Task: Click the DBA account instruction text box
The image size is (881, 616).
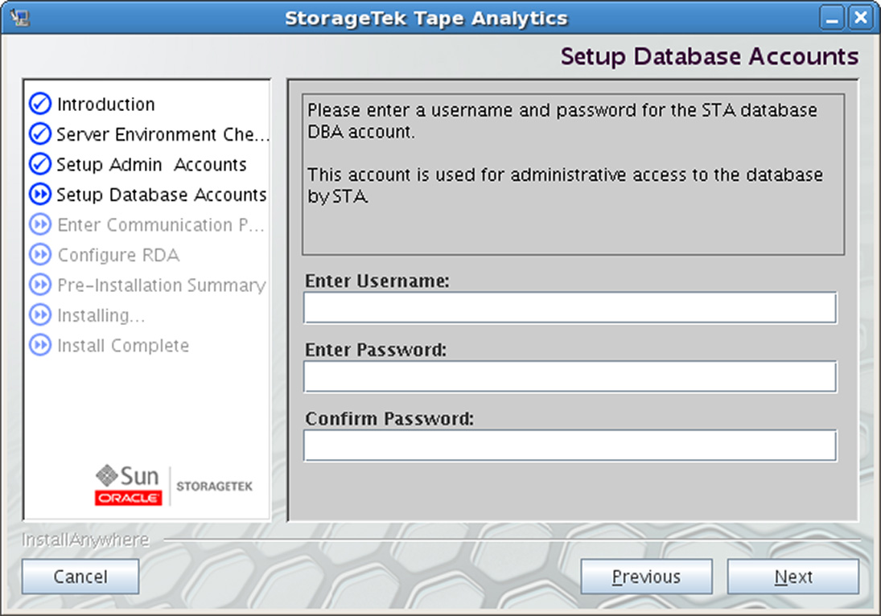Action: (573, 174)
